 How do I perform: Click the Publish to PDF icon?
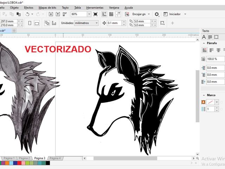(x=65, y=14)
